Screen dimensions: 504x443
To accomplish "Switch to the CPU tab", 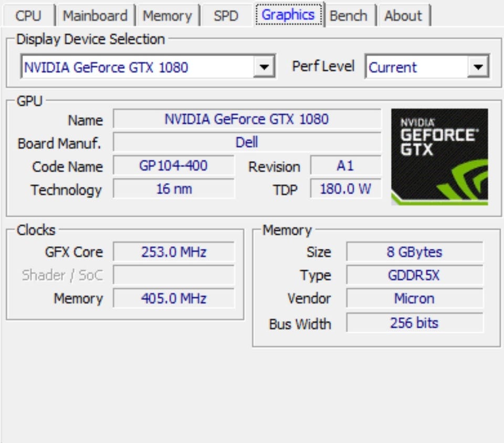I will click(28, 16).
